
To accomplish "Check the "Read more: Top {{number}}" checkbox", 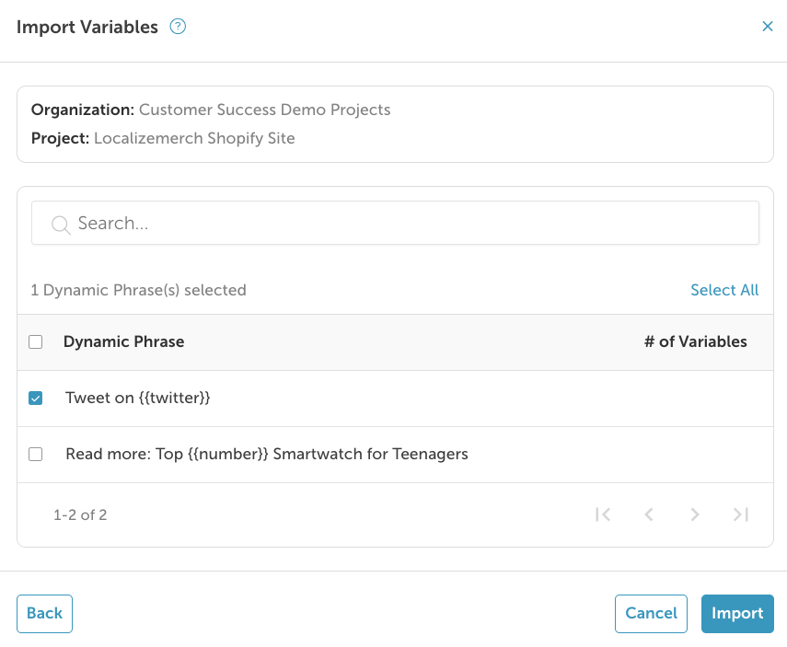I will (36, 454).
